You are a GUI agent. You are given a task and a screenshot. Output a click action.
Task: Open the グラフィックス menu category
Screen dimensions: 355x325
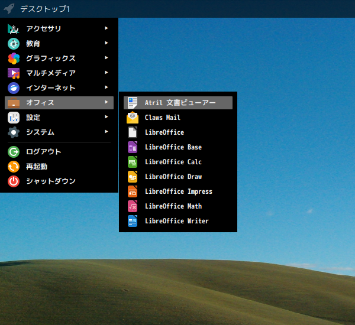50,58
